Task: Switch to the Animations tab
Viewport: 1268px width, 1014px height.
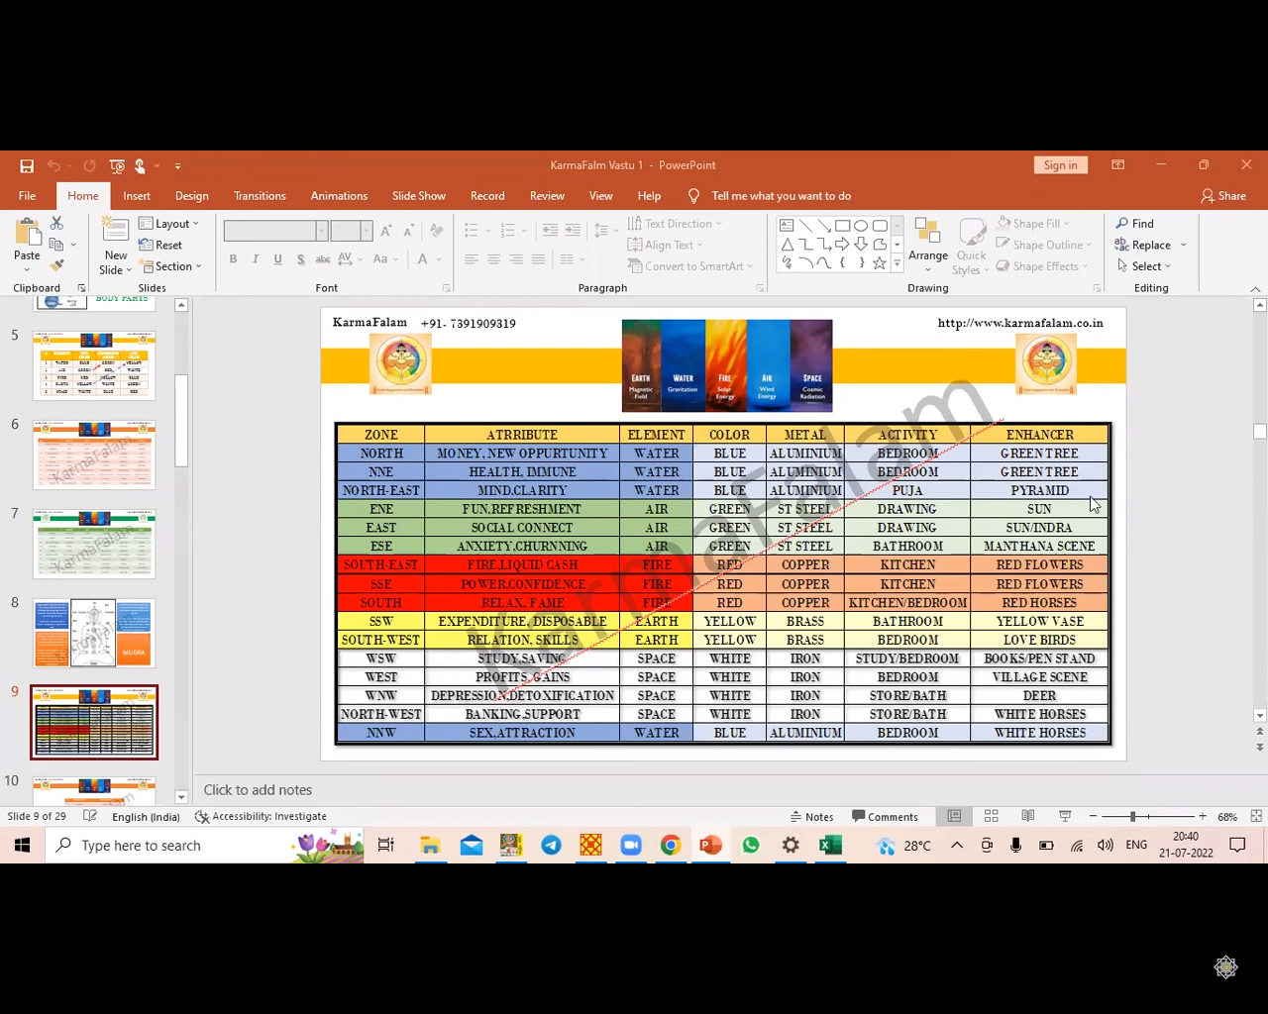Action: click(339, 196)
